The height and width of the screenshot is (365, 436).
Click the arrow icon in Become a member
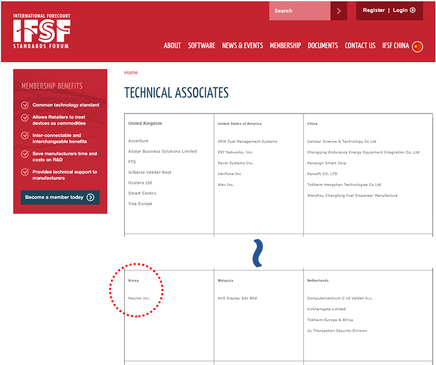[x=90, y=198]
